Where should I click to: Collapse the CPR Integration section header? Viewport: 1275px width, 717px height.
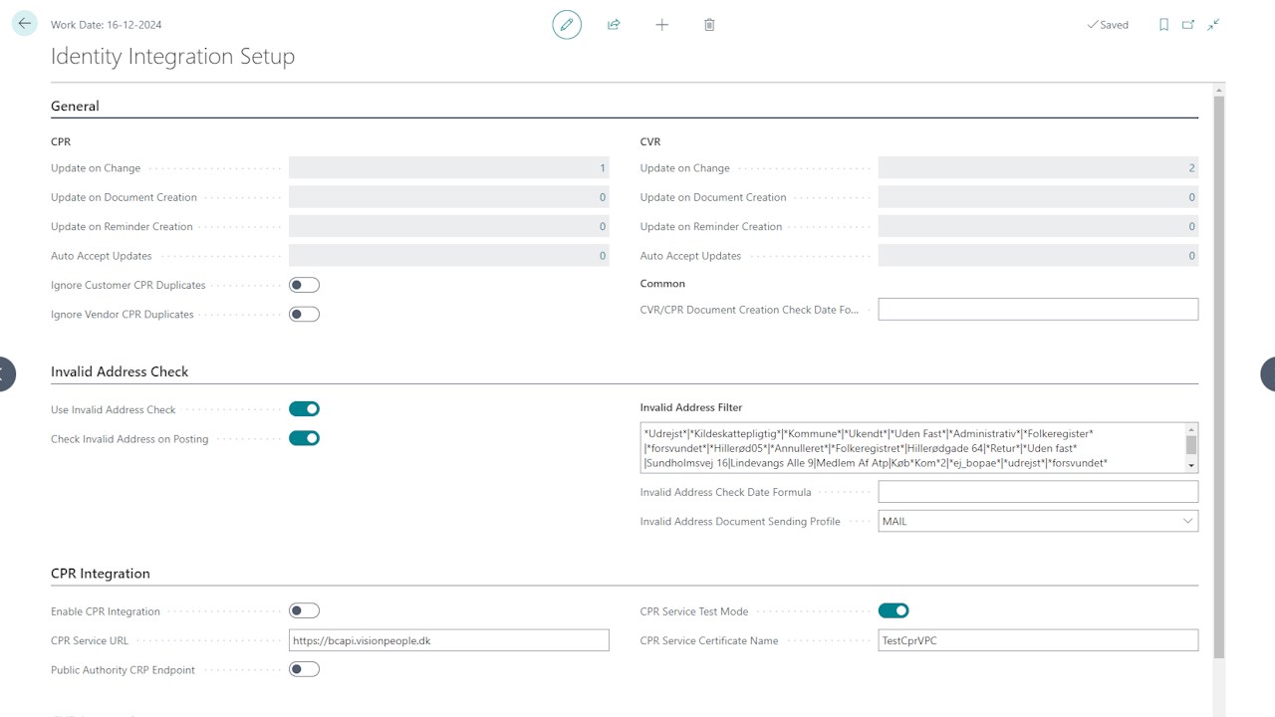(x=101, y=574)
